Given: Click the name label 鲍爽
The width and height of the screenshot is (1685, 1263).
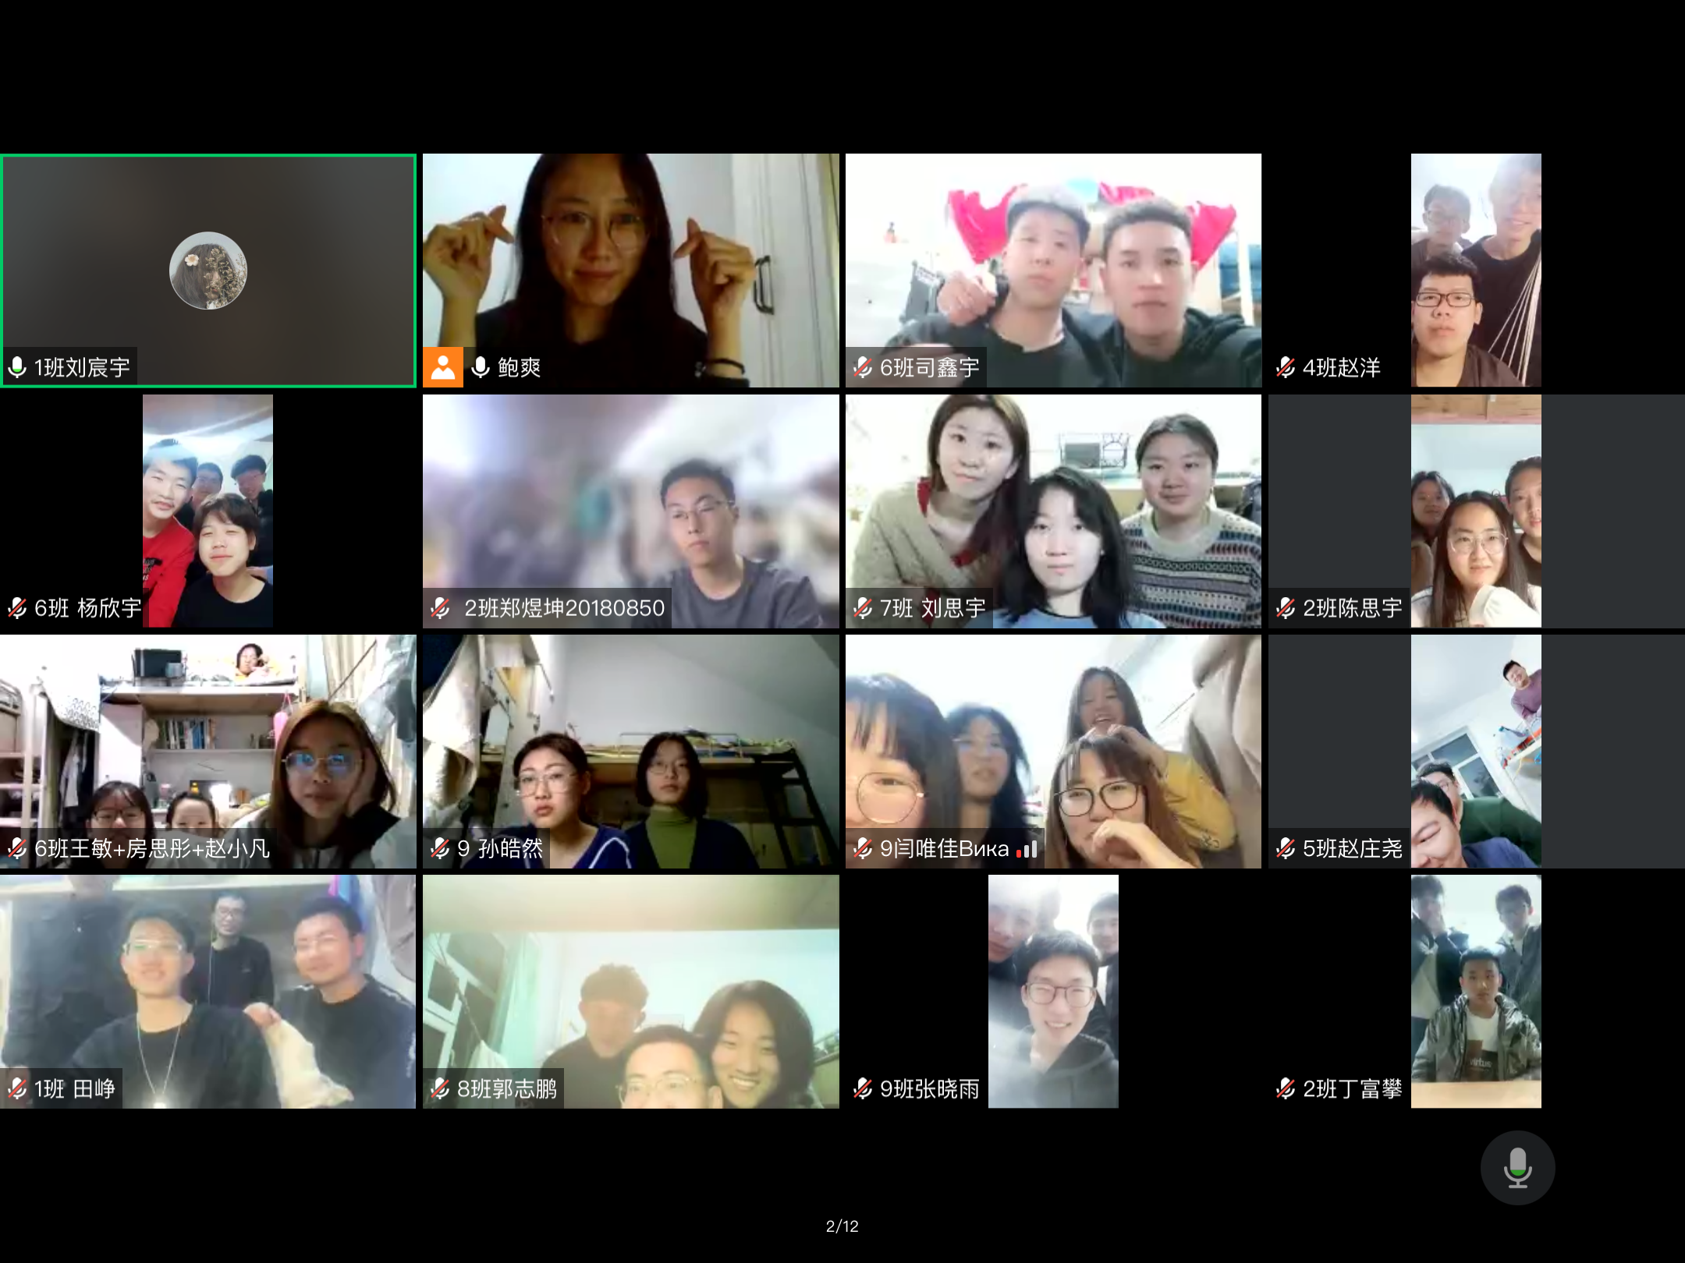Looking at the screenshot, I should tap(520, 367).
